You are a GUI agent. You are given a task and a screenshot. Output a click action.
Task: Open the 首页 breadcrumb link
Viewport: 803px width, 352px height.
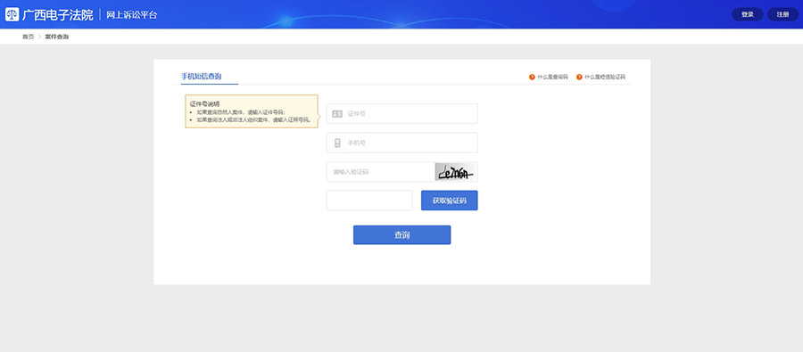(29, 37)
